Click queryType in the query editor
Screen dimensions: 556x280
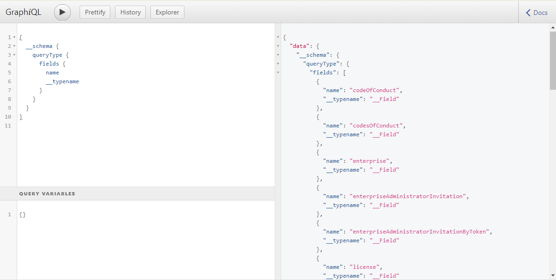tap(47, 55)
